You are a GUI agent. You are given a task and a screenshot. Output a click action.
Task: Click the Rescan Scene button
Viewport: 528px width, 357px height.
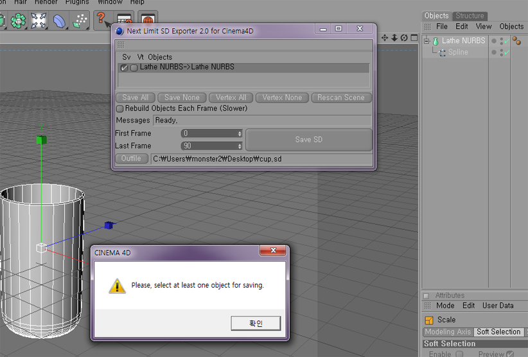click(341, 98)
